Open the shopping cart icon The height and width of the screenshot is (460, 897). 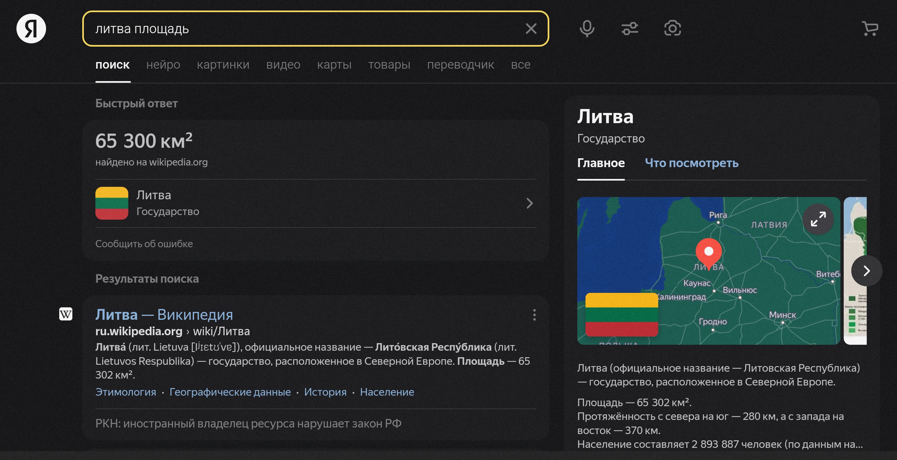coord(869,29)
